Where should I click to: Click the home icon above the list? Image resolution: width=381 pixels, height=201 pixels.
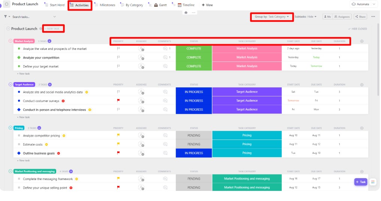click(186, 13)
